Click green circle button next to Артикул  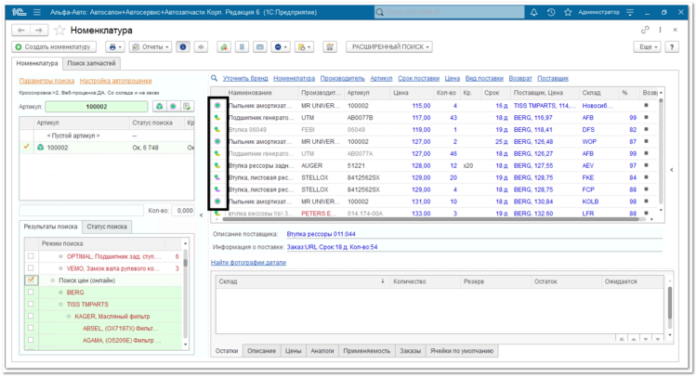[x=173, y=107]
